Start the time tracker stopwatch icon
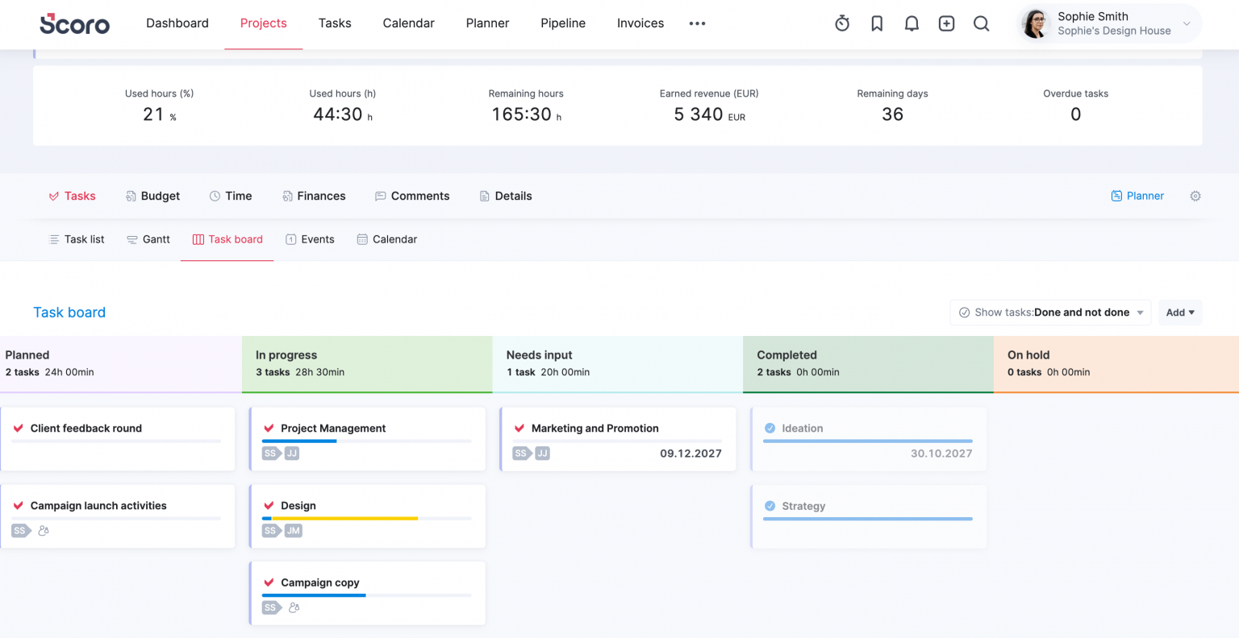The width and height of the screenshot is (1239, 638). coord(841,23)
